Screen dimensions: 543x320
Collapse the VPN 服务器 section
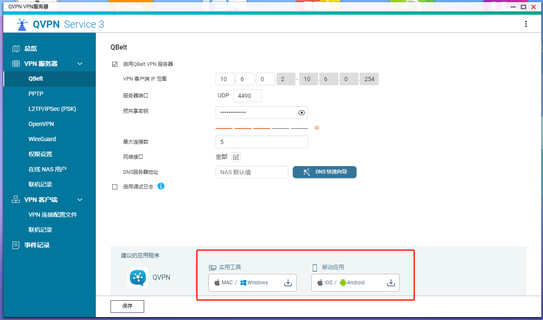80,64
